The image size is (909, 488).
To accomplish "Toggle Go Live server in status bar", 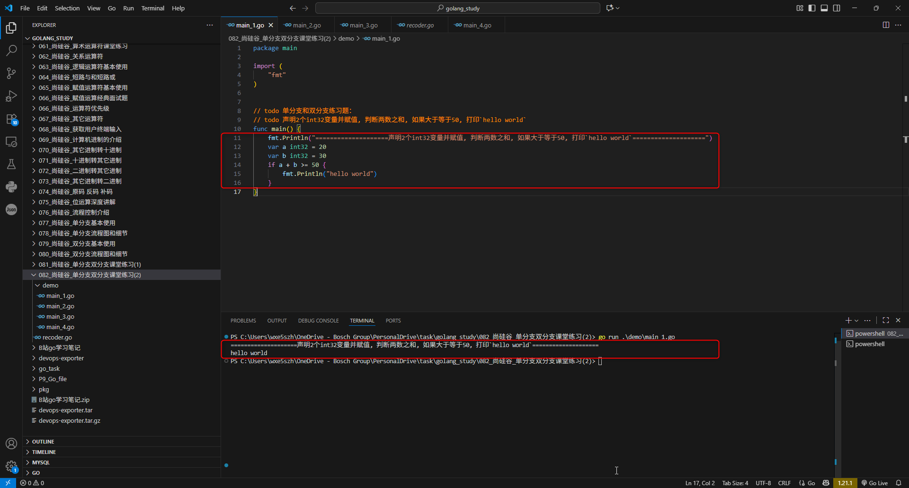I will (x=874, y=483).
